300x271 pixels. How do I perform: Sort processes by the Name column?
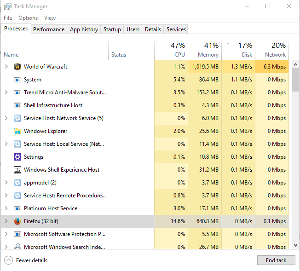(x=55, y=51)
